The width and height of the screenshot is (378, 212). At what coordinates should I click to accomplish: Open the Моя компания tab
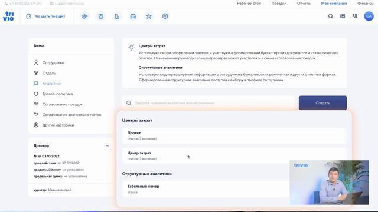click(x=334, y=4)
